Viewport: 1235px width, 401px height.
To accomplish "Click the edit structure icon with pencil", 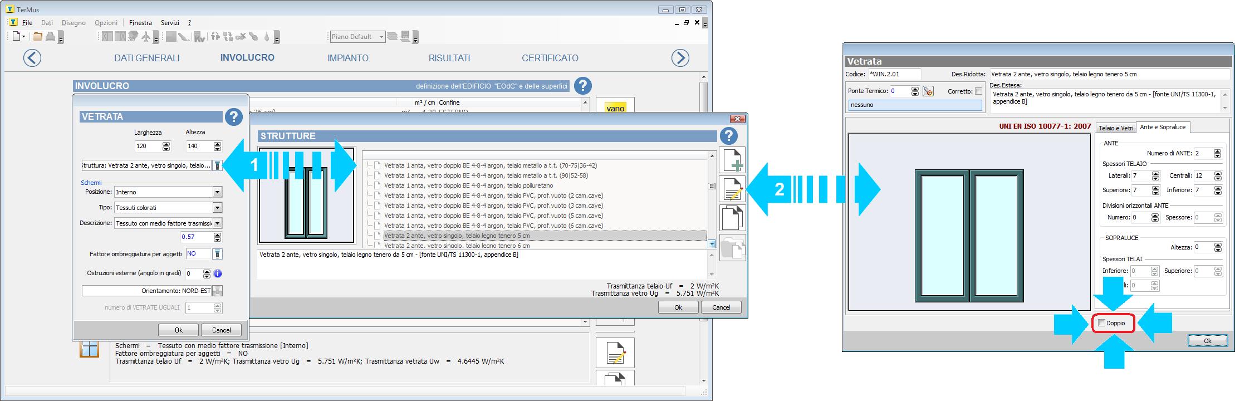I will coord(733,189).
